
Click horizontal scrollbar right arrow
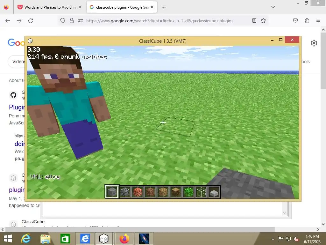tap(318, 229)
